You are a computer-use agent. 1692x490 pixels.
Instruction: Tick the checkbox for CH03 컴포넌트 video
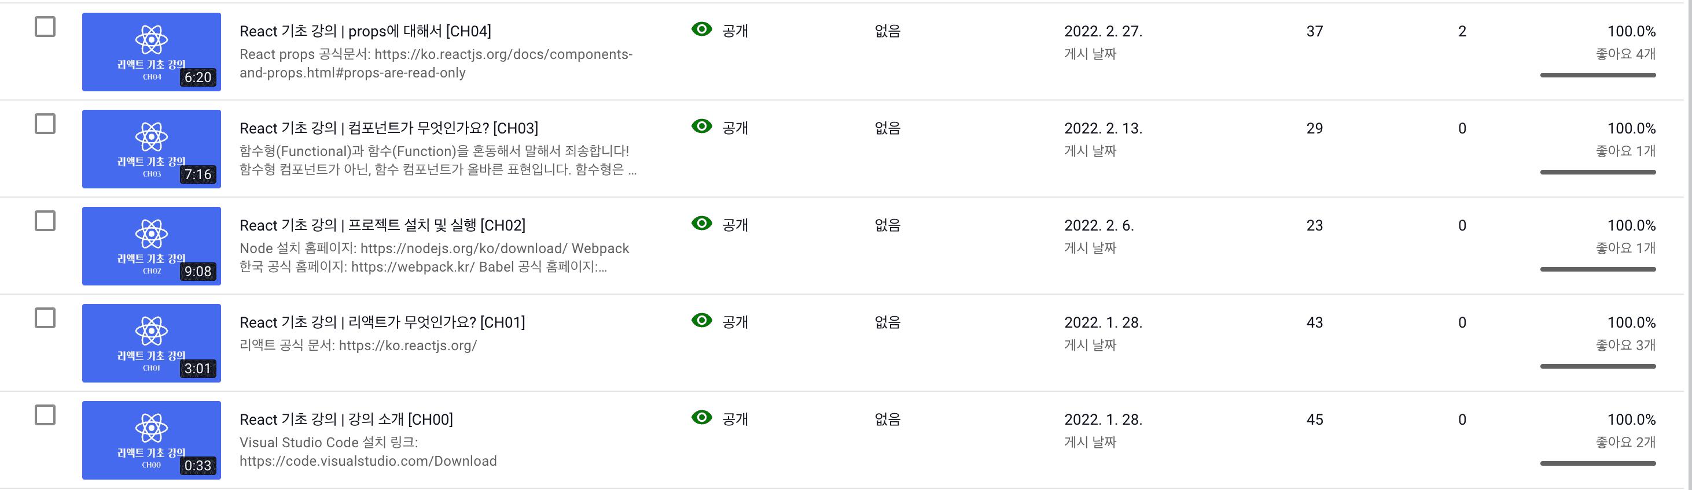coord(45,124)
